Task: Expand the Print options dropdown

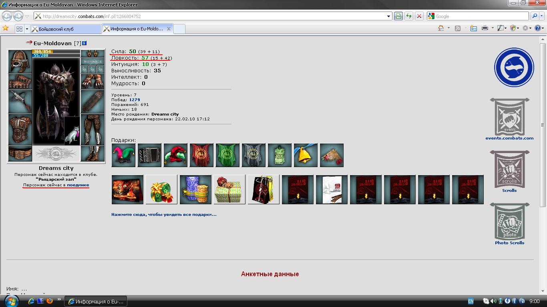Action: click(x=492, y=28)
